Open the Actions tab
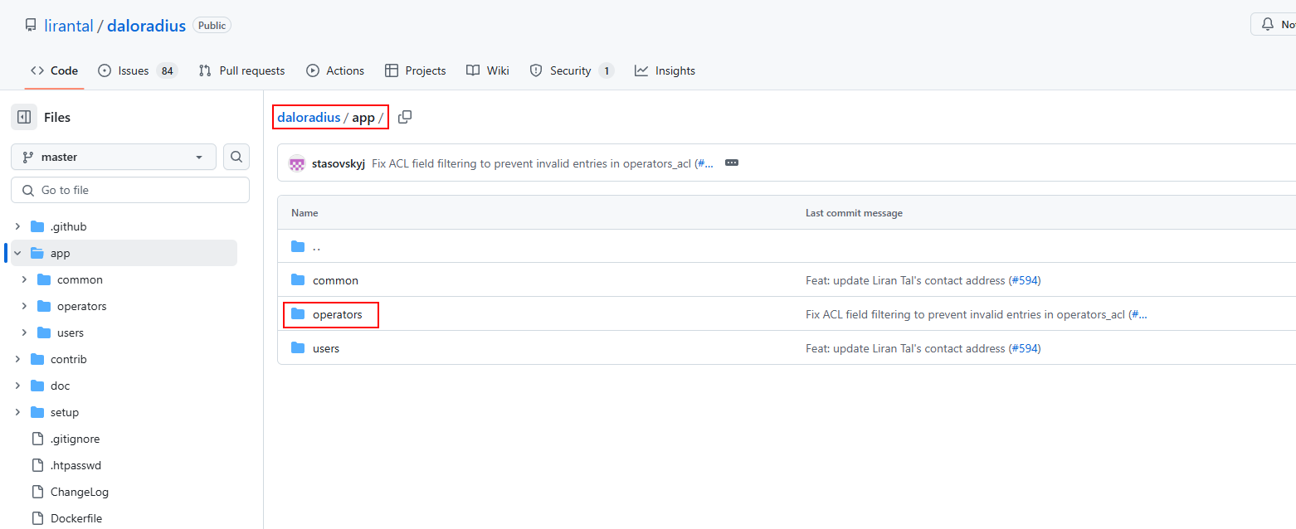1296x529 pixels. coord(335,70)
